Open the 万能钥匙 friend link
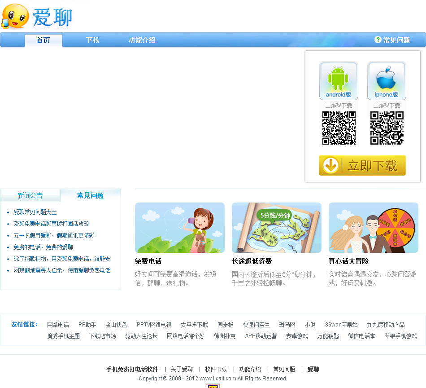Image resolution: width=426 pixels, height=388 pixels. tap(328, 336)
